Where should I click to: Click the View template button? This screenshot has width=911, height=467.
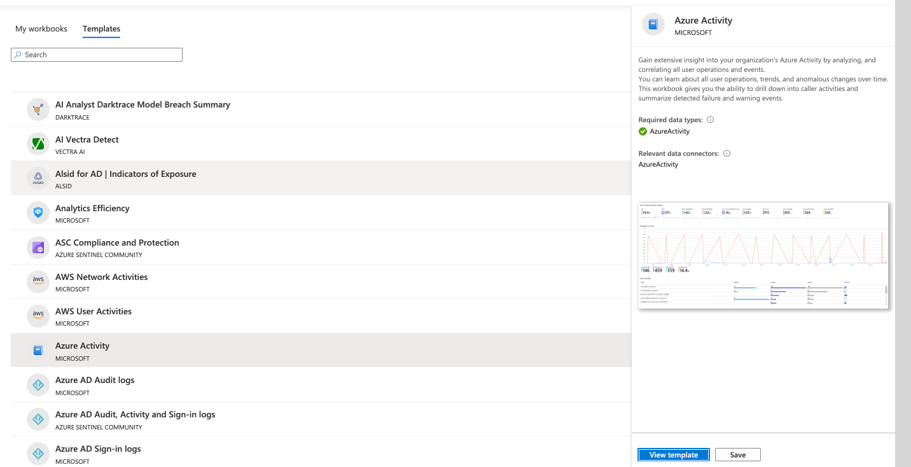(674, 455)
